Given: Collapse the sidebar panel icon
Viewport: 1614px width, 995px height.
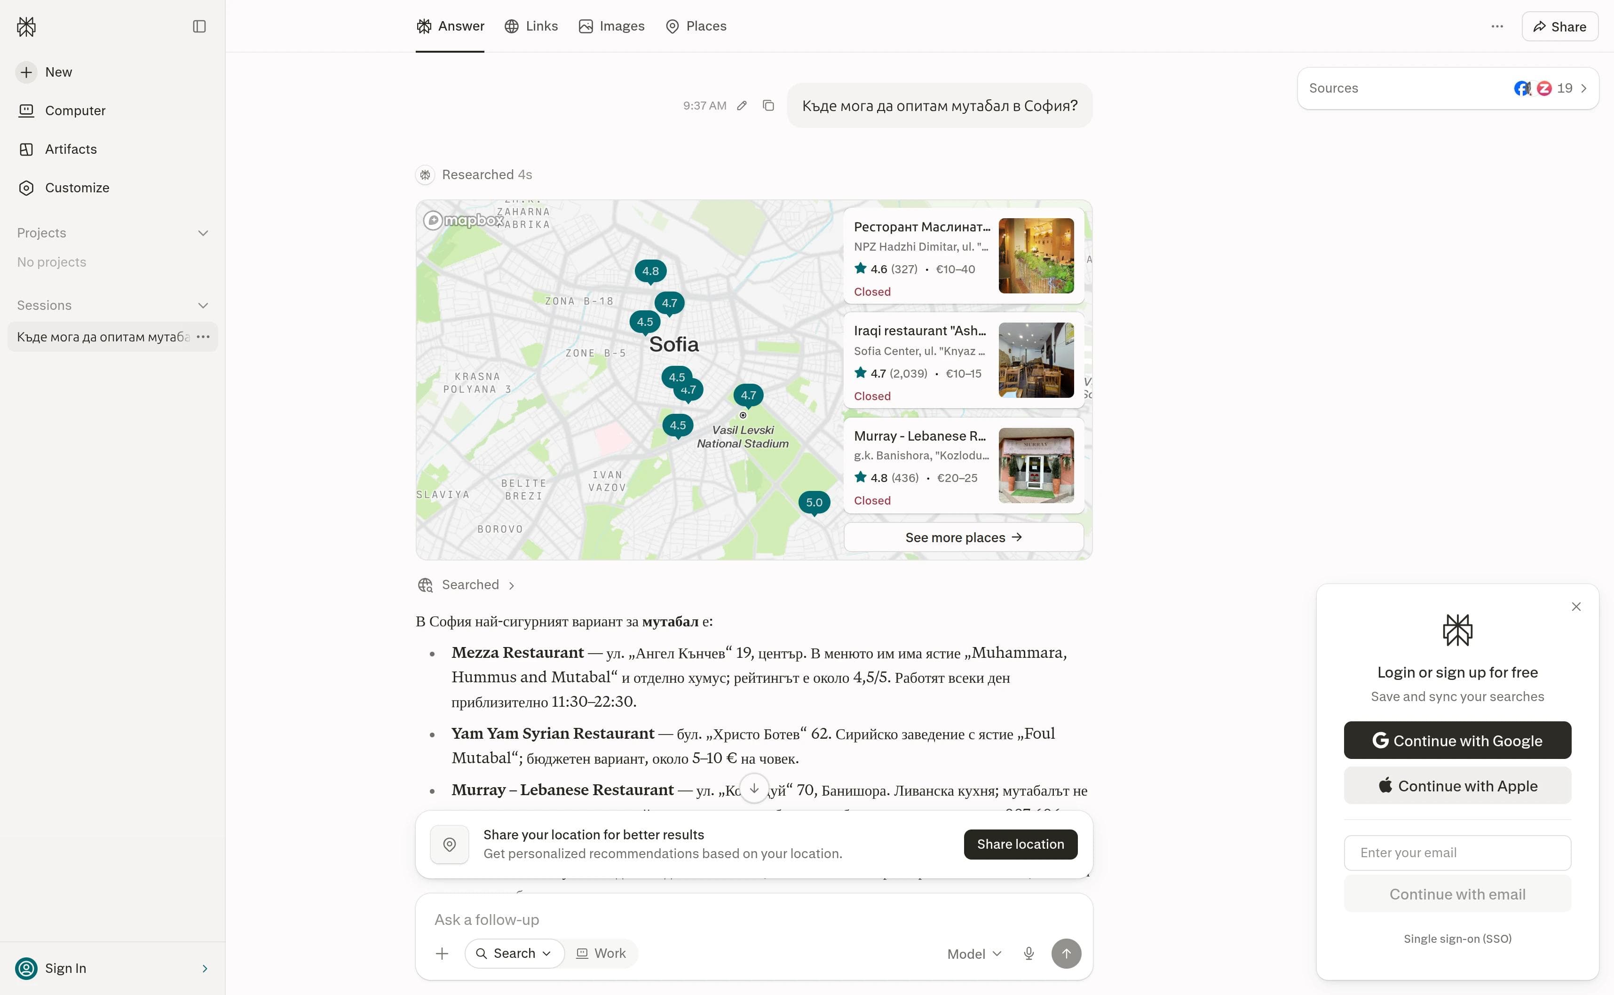Looking at the screenshot, I should (x=199, y=26).
